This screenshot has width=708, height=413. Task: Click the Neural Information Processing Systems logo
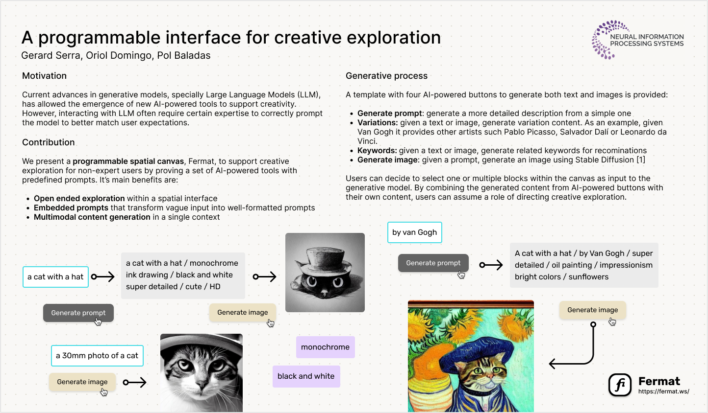(x=637, y=40)
